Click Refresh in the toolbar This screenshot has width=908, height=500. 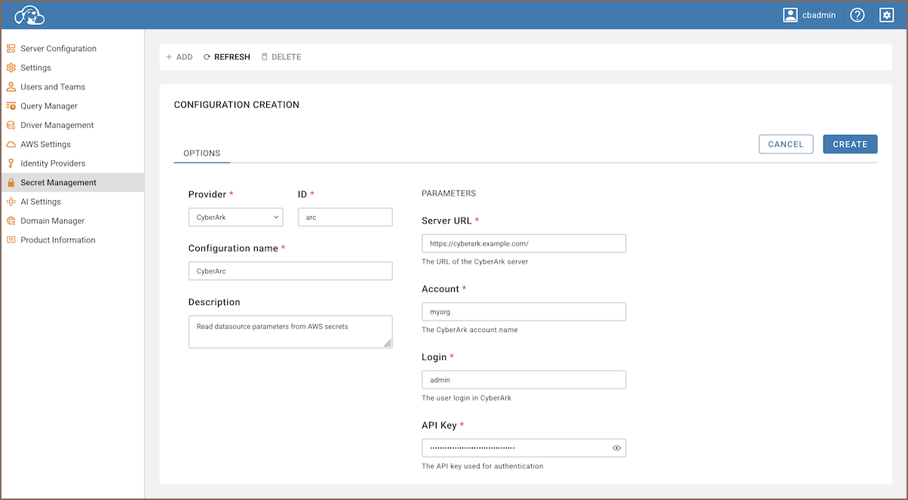tap(226, 57)
